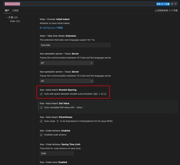
Task: Click 上次同步时间: 2 个月前 sync status
Action: [166, 10]
